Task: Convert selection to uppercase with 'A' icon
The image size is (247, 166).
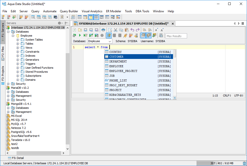Action: click(x=162, y=30)
